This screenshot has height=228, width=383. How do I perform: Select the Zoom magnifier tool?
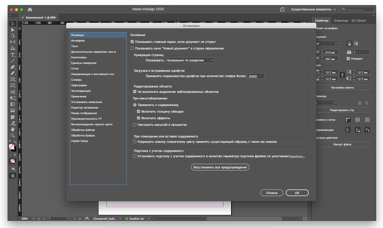[x=13, y=135]
